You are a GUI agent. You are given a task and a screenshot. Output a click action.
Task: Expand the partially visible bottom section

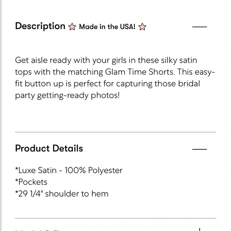tap(200, 229)
